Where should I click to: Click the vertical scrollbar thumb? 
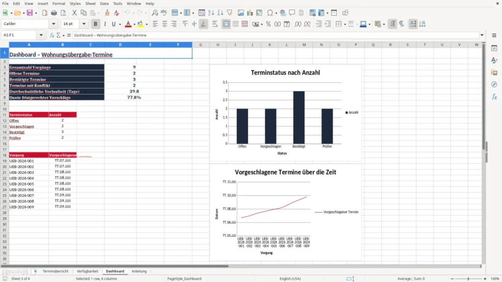(x=484, y=96)
